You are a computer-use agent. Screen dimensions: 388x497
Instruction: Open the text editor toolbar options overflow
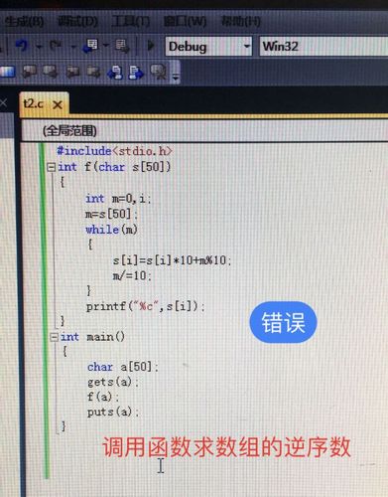click(x=176, y=73)
